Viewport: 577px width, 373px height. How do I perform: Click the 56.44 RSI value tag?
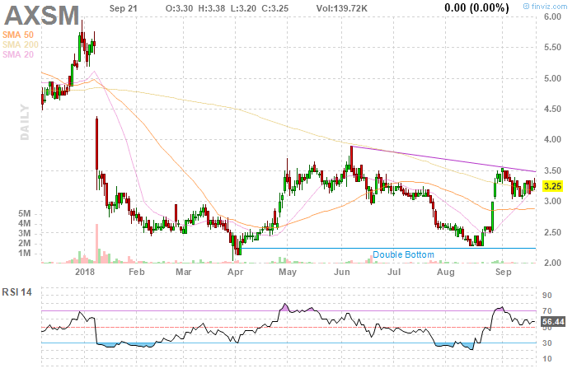click(553, 322)
